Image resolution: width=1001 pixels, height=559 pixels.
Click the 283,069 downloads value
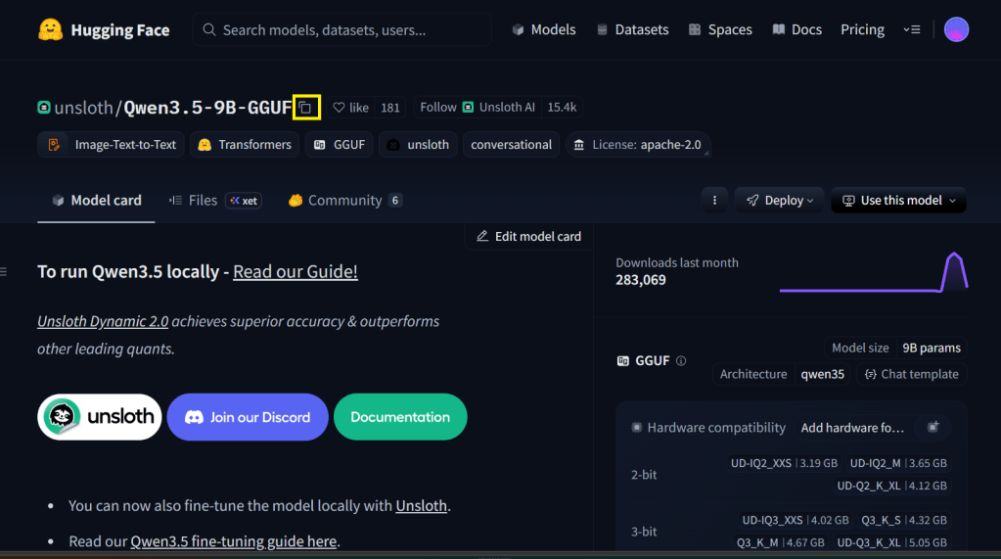[640, 280]
